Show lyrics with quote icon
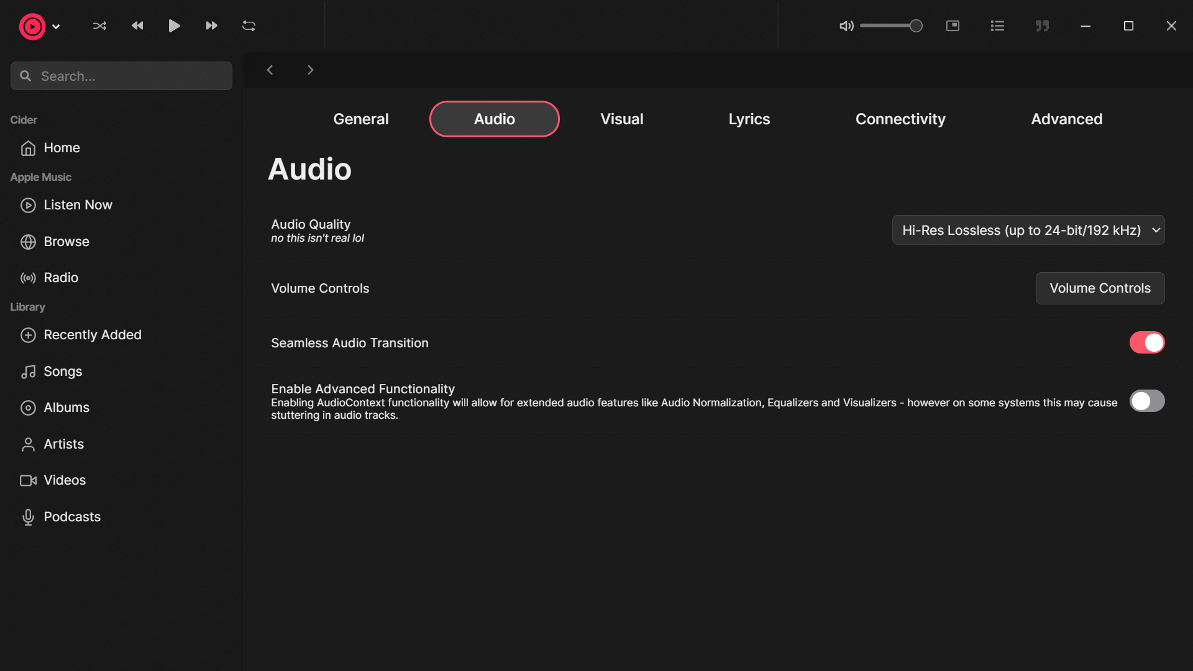Image resolution: width=1193 pixels, height=671 pixels. [x=1042, y=26]
